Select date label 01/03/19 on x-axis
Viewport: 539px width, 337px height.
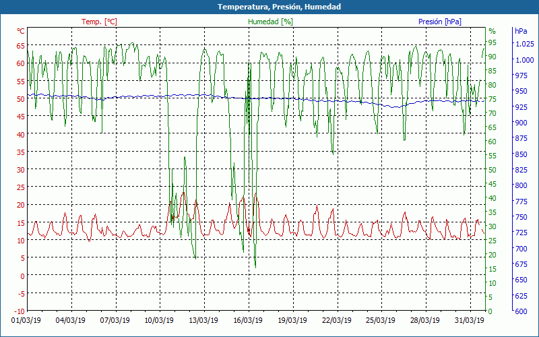tap(26, 321)
